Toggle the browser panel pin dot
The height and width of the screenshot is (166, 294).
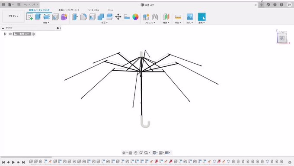pos(58,28)
